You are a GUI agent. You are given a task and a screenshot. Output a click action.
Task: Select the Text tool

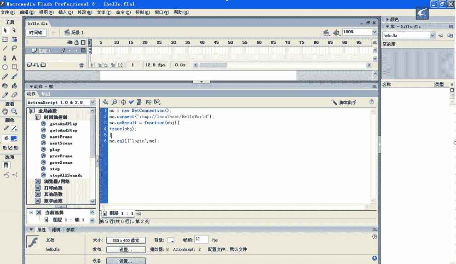coord(14,58)
